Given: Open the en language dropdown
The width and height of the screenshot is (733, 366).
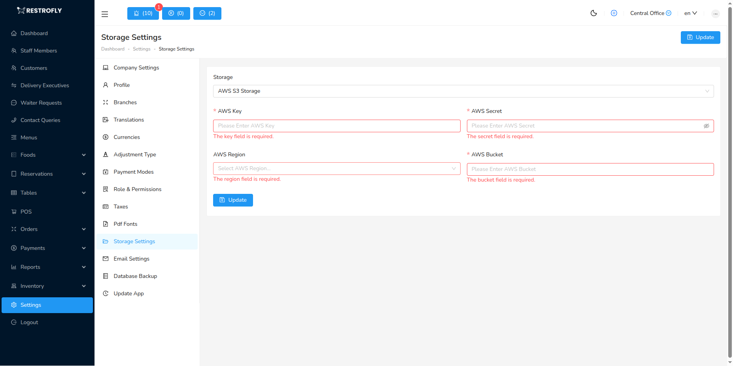Looking at the screenshot, I should [x=690, y=13].
